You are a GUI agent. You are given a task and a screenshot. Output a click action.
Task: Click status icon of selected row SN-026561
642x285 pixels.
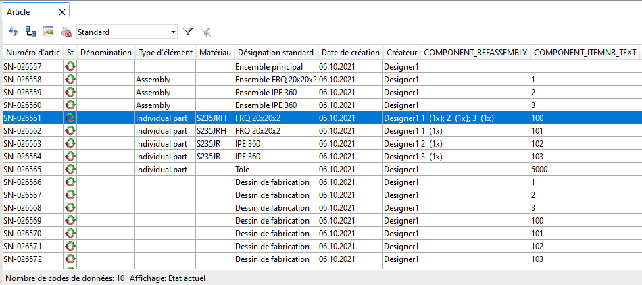coord(70,118)
